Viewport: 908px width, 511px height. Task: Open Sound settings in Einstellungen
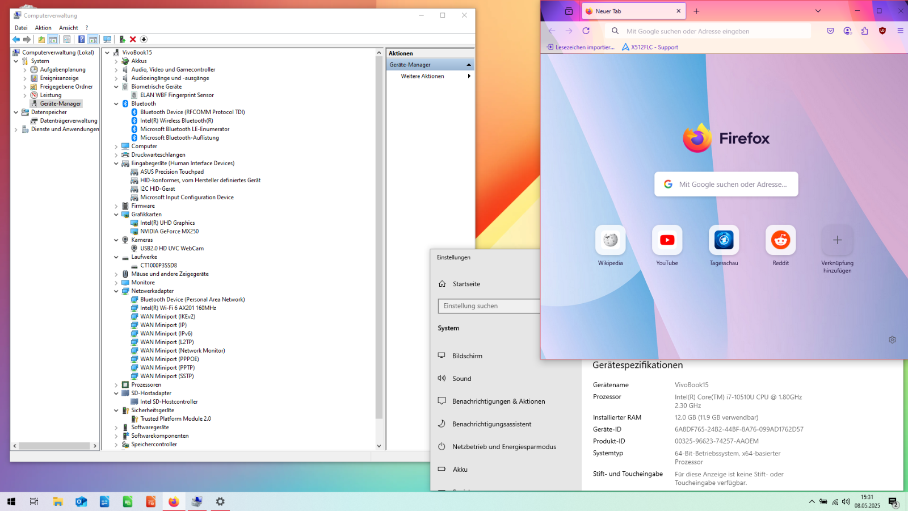(x=461, y=379)
